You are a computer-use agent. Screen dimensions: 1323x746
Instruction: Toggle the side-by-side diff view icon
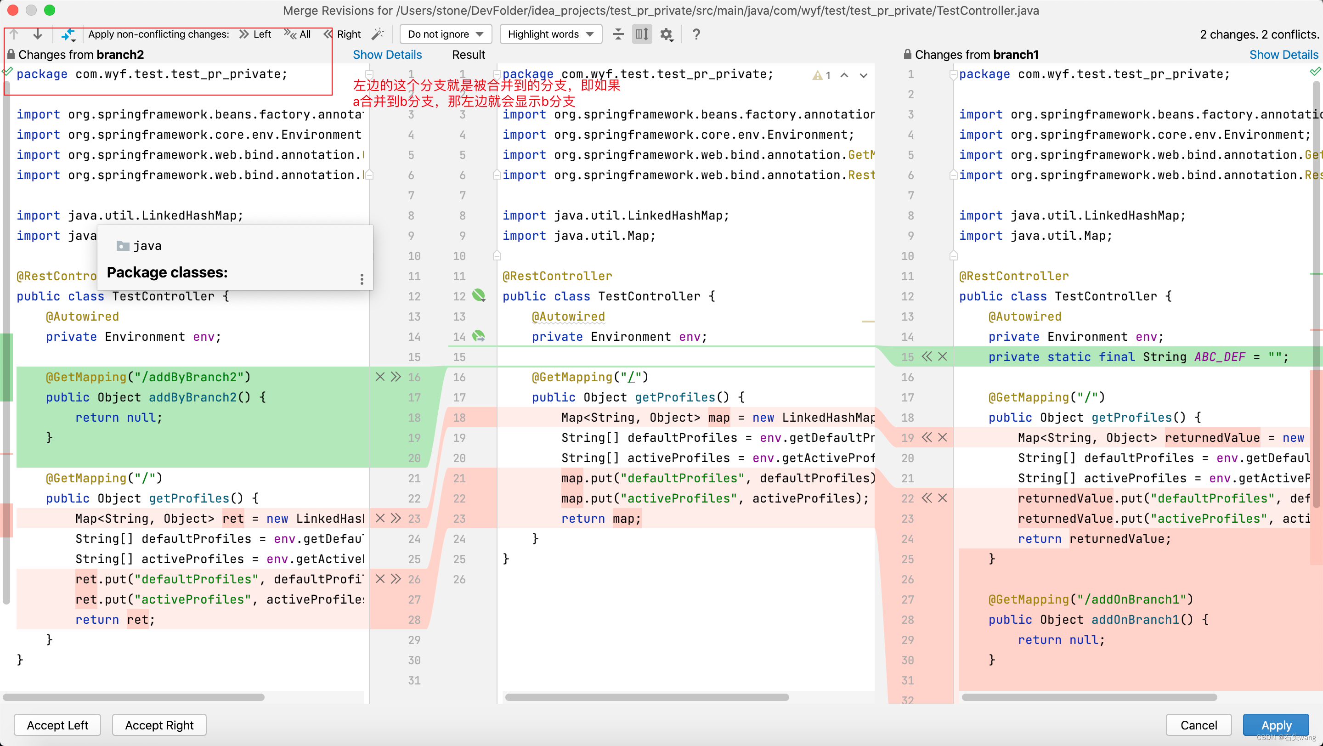coord(642,34)
